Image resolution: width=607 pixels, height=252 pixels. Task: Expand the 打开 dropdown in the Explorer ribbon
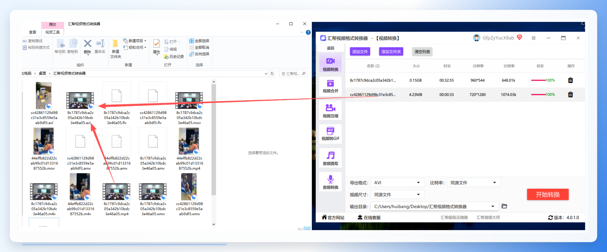(x=179, y=42)
